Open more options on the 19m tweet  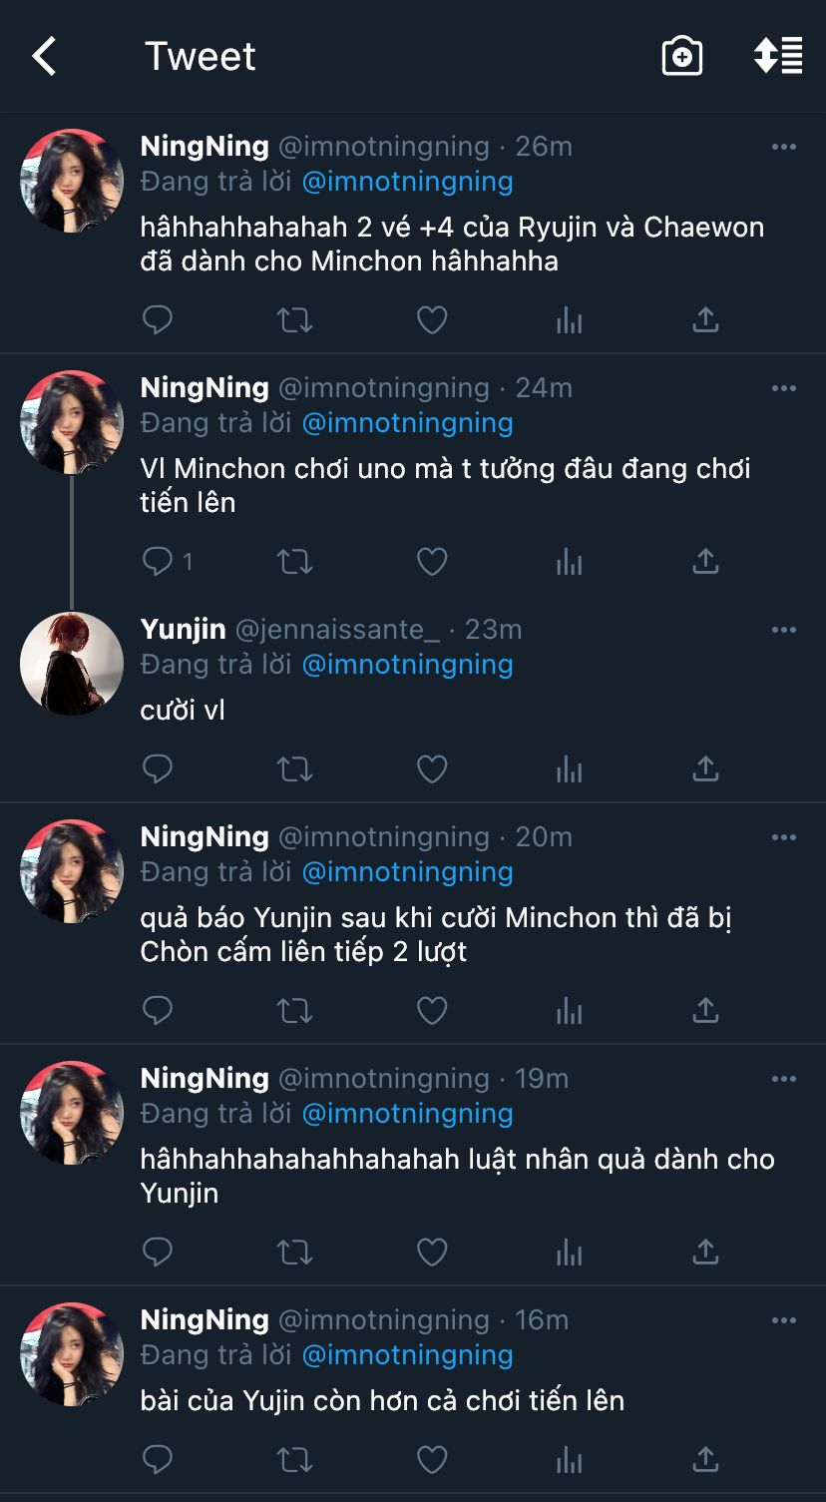[x=784, y=1079]
